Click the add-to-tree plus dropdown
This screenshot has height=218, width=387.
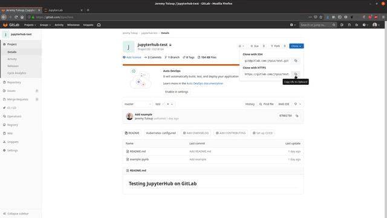coord(169,104)
